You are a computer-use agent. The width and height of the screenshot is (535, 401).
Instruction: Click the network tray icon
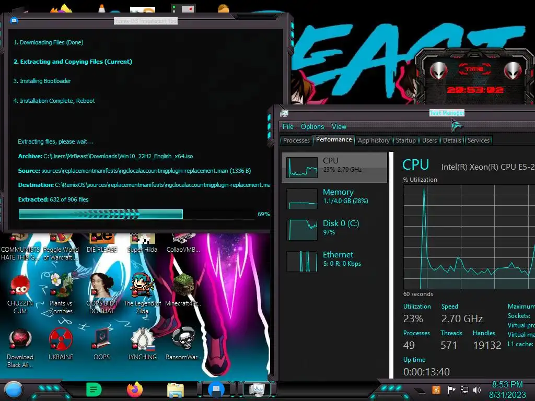click(x=464, y=390)
